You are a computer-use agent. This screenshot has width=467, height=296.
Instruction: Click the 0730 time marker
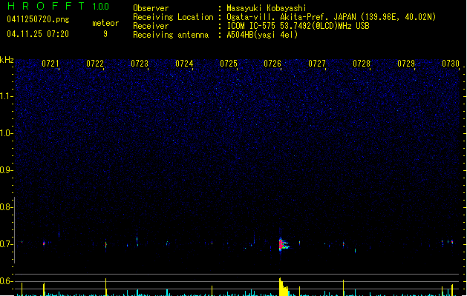(451, 64)
